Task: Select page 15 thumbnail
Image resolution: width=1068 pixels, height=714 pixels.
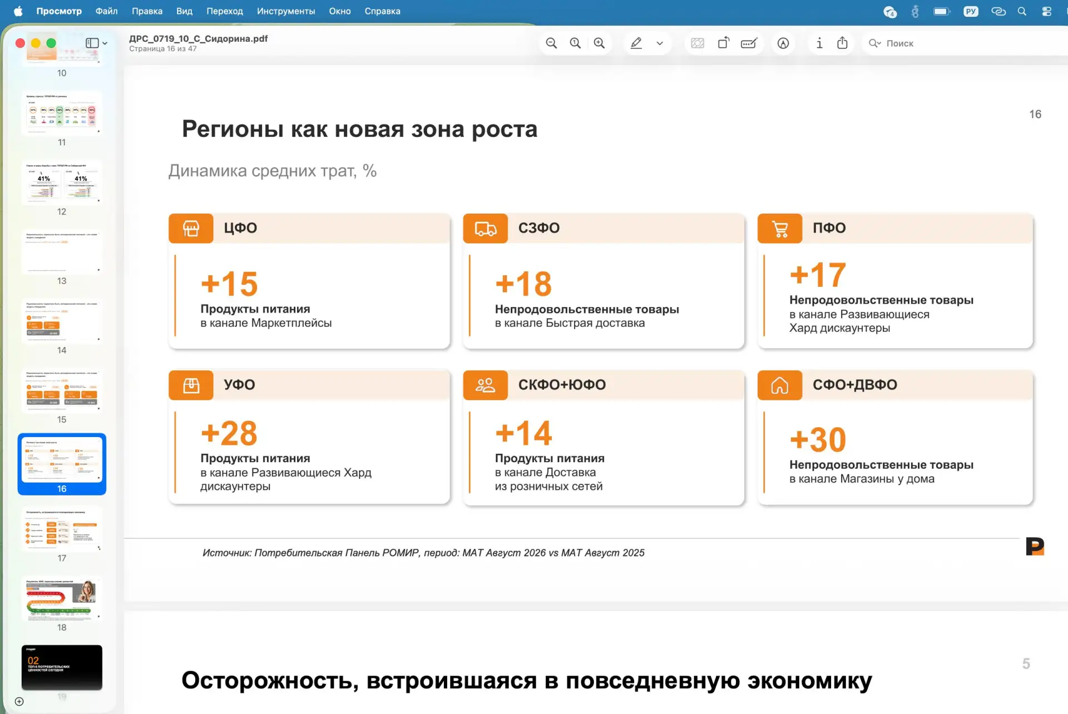Action: pos(62,391)
